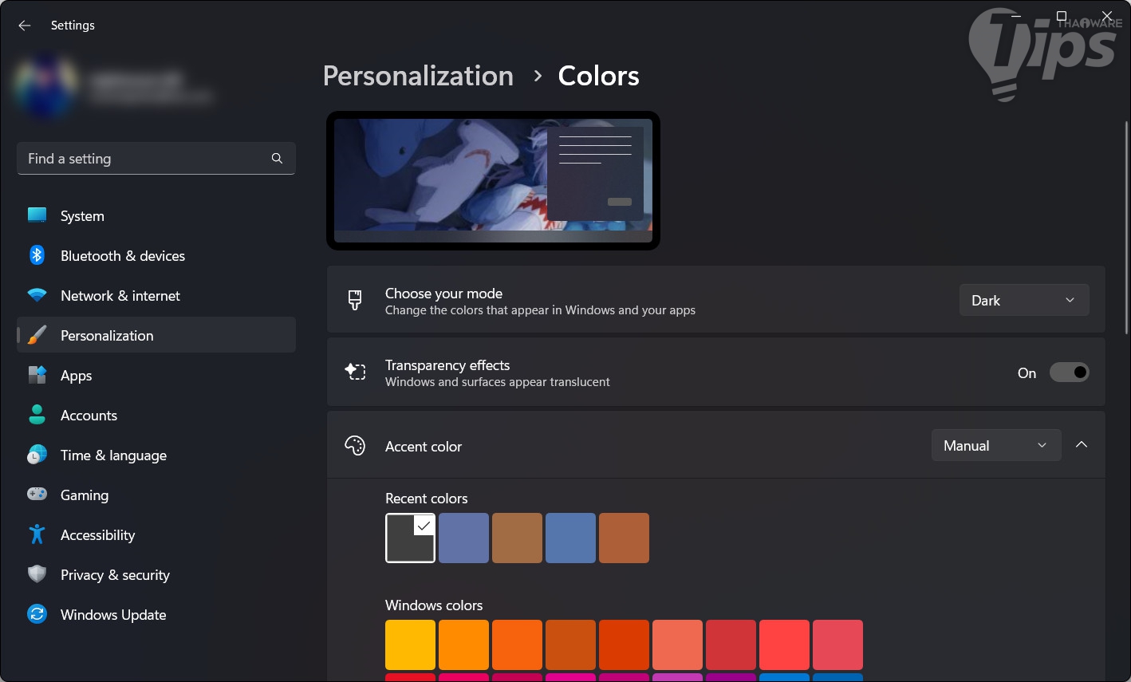
Task: Click the Choose your mode brush icon
Action: 355,300
